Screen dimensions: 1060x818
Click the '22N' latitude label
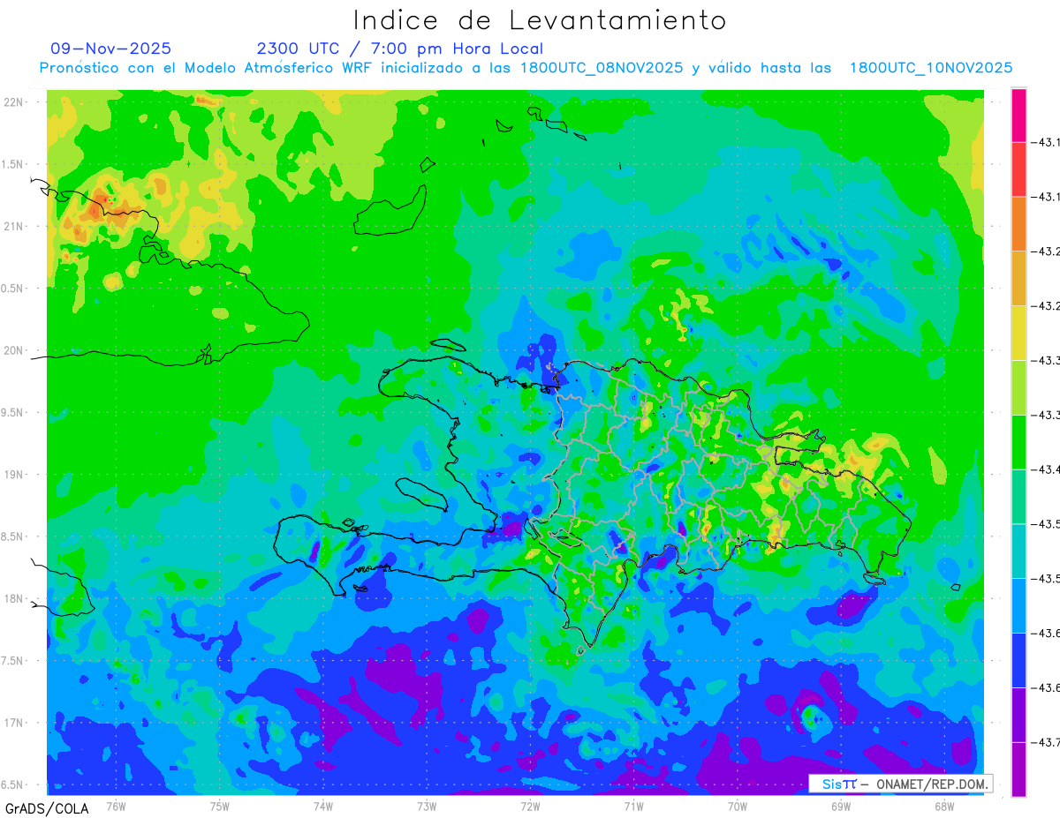(13, 101)
